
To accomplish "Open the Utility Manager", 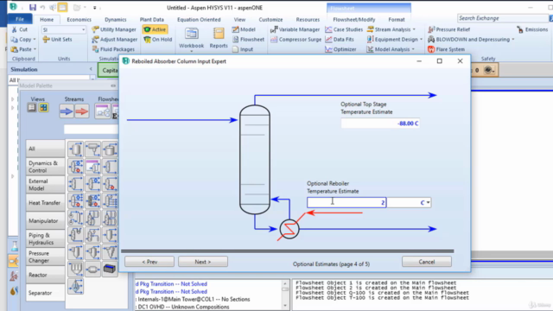I will pos(114,29).
